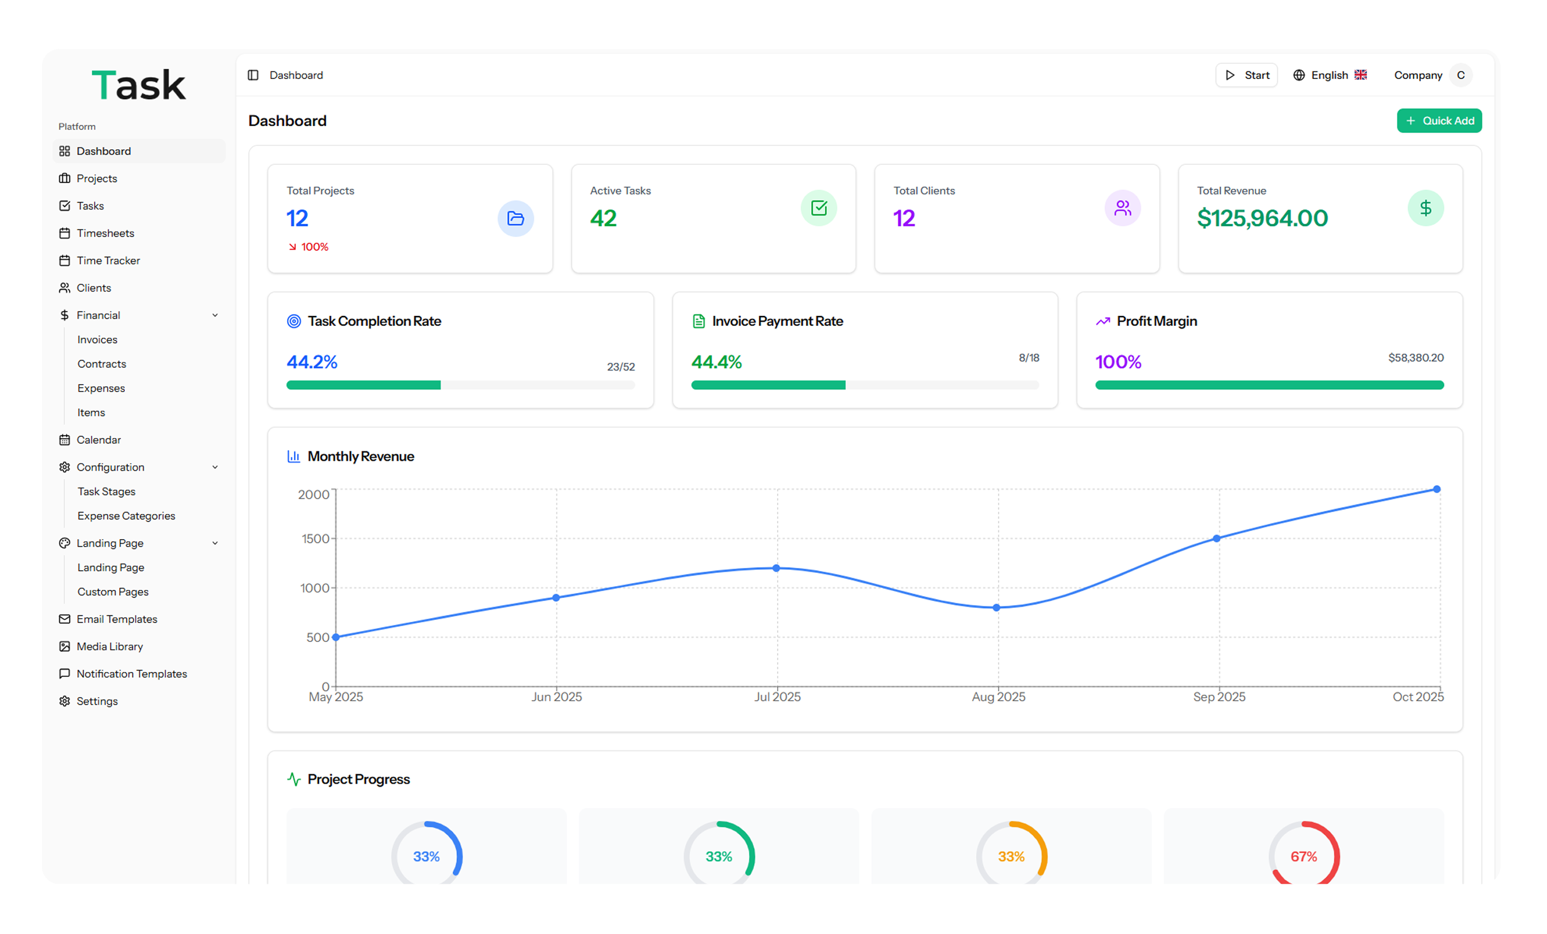
Task: Toggle the sidebar panel icon
Action: tap(253, 75)
